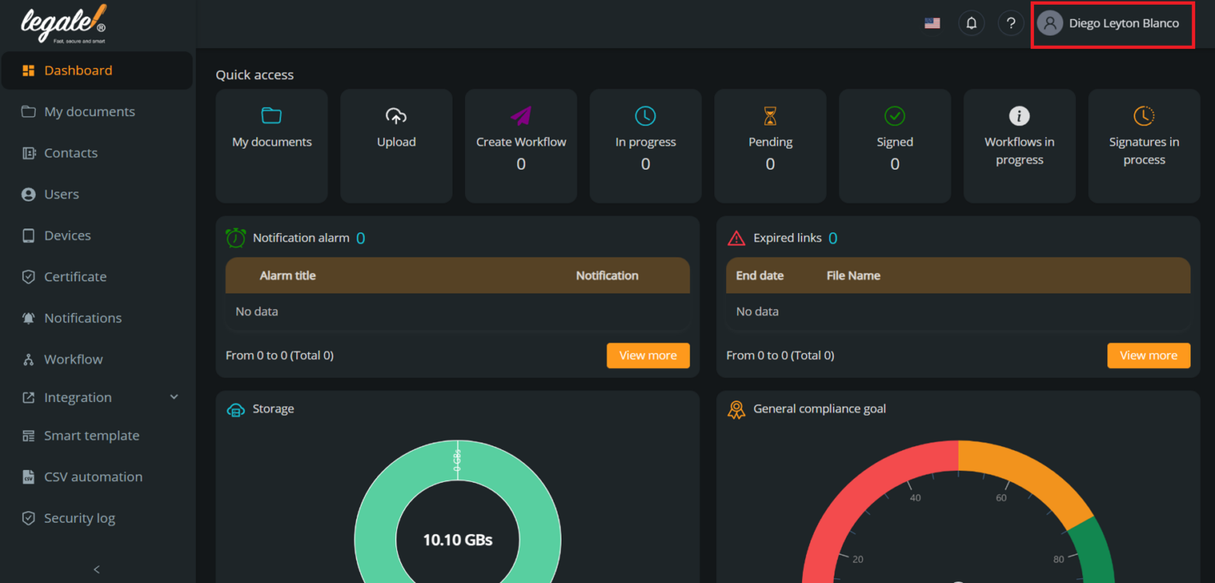Click the Security log shield icon
The height and width of the screenshot is (583, 1215).
(28, 517)
